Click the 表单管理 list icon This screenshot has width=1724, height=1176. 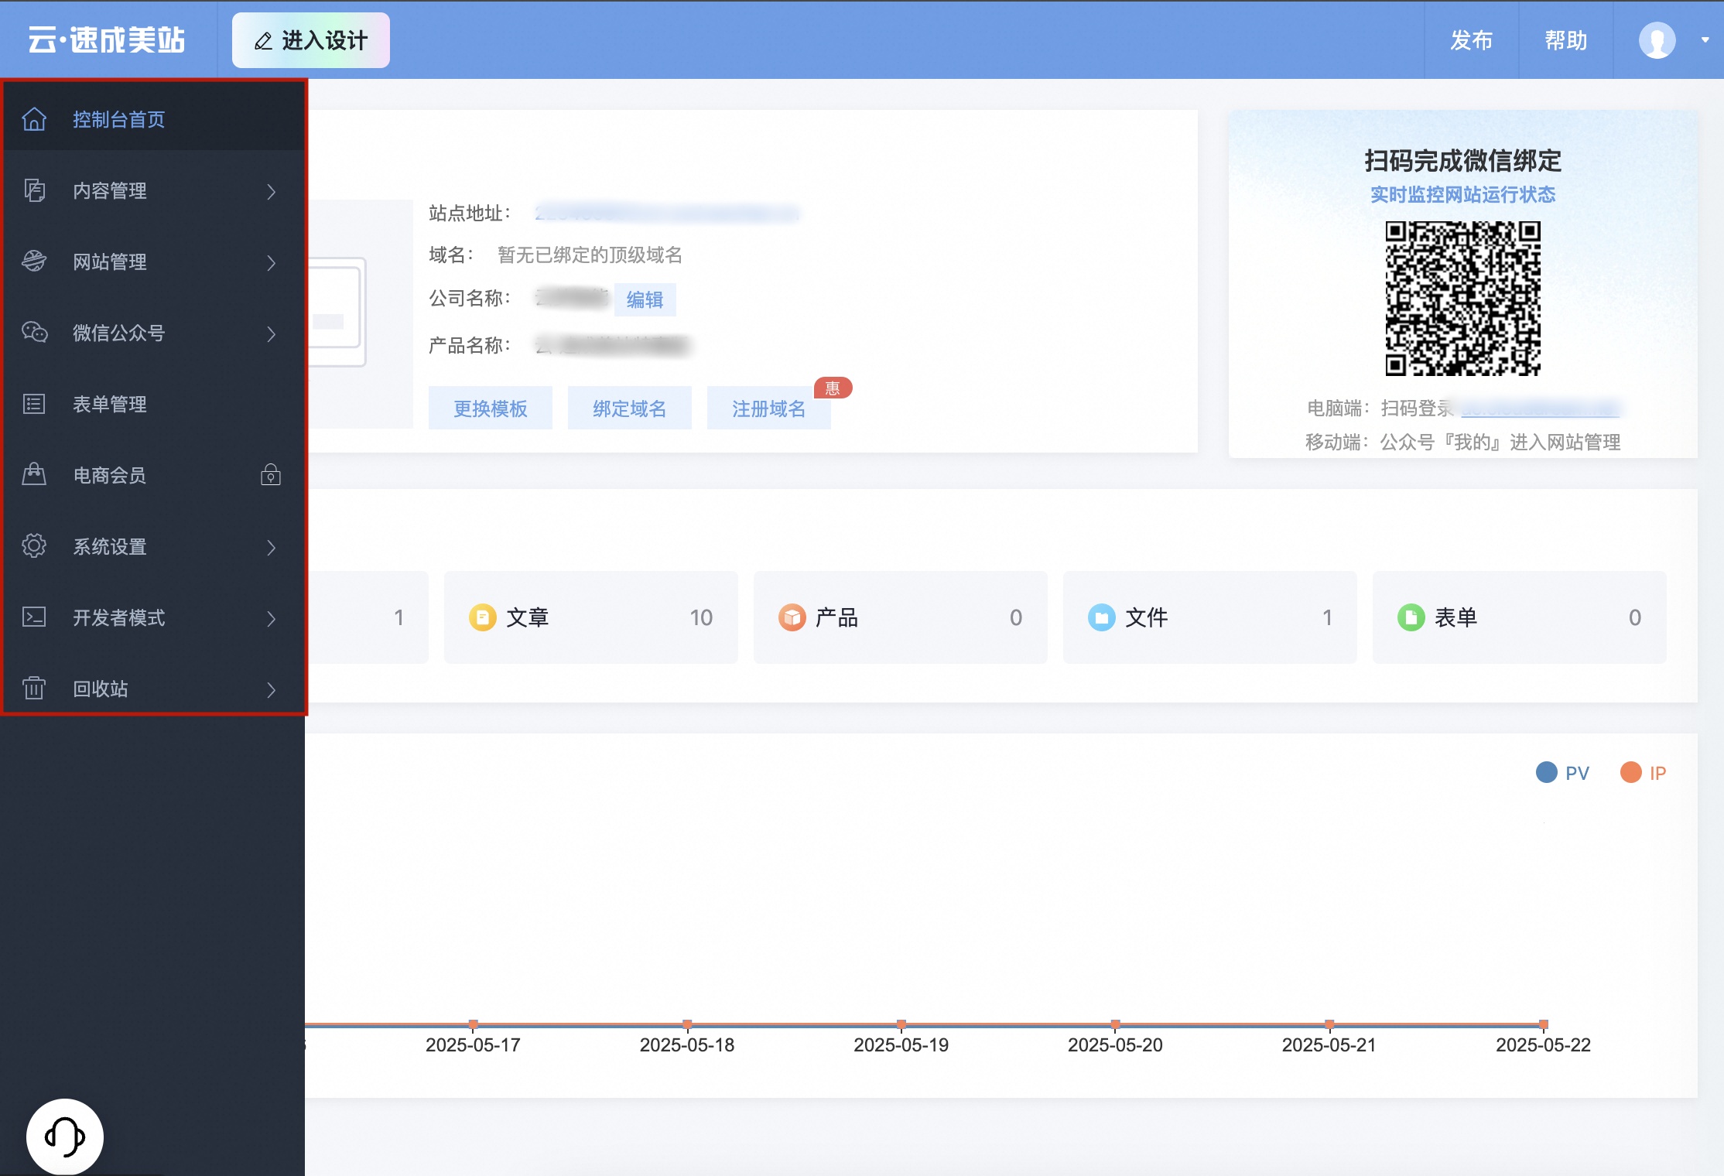click(34, 404)
